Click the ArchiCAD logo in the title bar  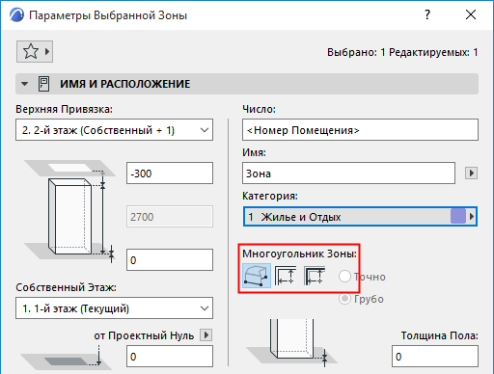[16, 14]
